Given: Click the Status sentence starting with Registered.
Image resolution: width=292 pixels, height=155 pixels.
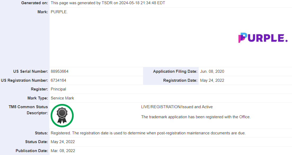Looking at the screenshot, I should (148, 133).
